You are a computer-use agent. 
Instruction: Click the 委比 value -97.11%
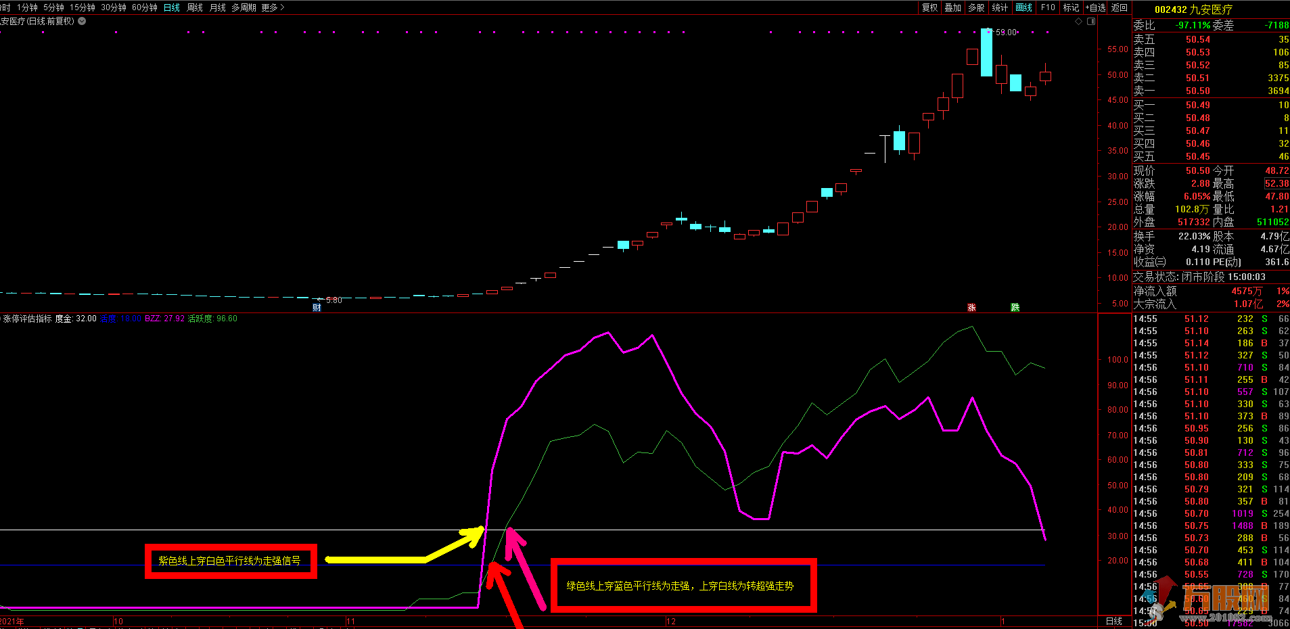(x=1193, y=25)
